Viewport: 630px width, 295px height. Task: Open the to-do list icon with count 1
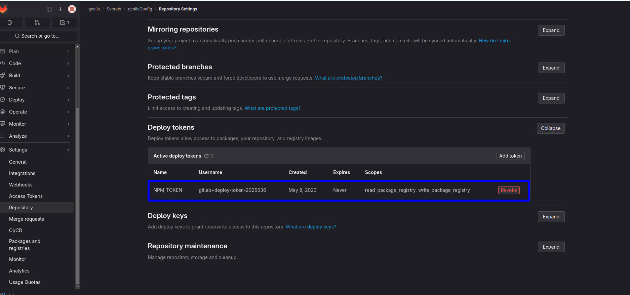tap(64, 23)
